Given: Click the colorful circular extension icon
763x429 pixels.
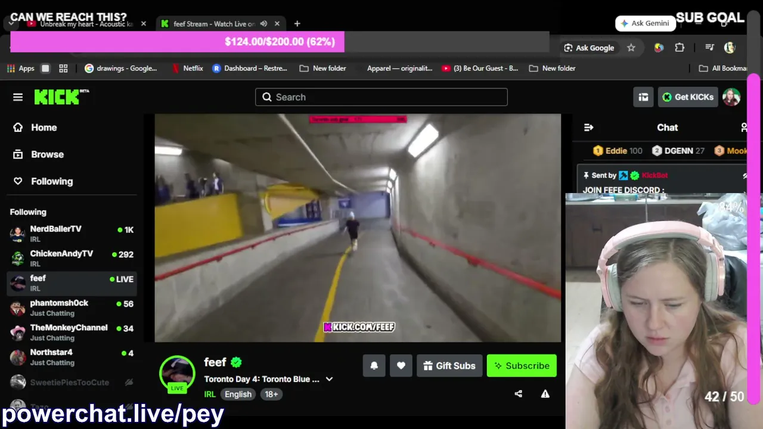Looking at the screenshot, I should [659, 48].
